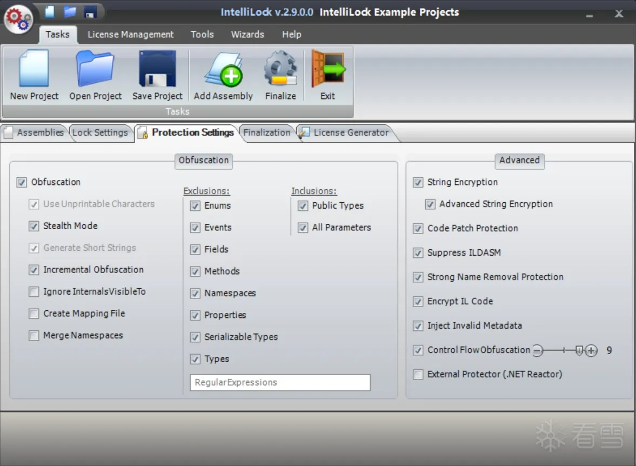
Task: Decrease Control Flow Obfuscation with minus icon
Action: pyautogui.click(x=538, y=350)
